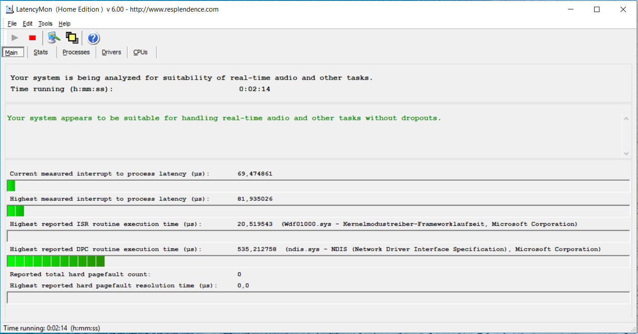This screenshot has width=638, height=334.
Task: Click the LatencyMon title bar app icon
Action: tap(9, 9)
